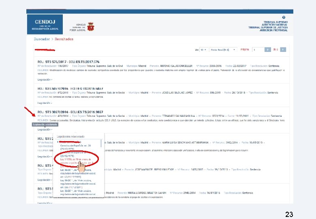Screen dimensions: 316x219
Task: Collapse Legislación under STS 3027/2016
Action: (45, 129)
